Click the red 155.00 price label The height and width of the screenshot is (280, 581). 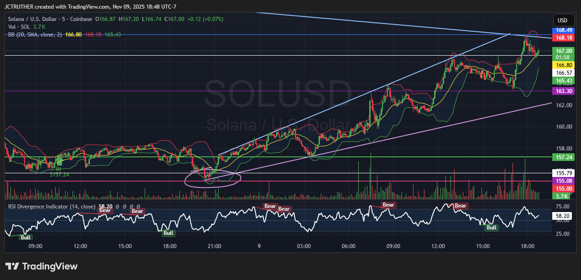(563, 188)
